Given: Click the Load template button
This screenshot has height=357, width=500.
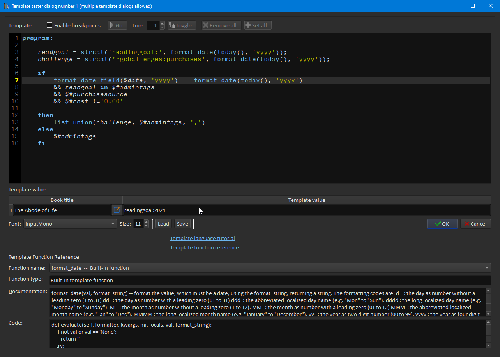Looking at the screenshot, I should pyautogui.click(x=163, y=224).
